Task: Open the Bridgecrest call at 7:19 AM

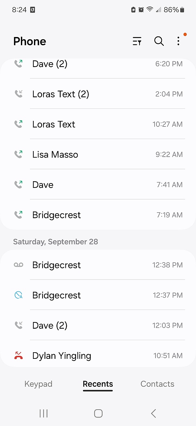Action: click(98, 215)
